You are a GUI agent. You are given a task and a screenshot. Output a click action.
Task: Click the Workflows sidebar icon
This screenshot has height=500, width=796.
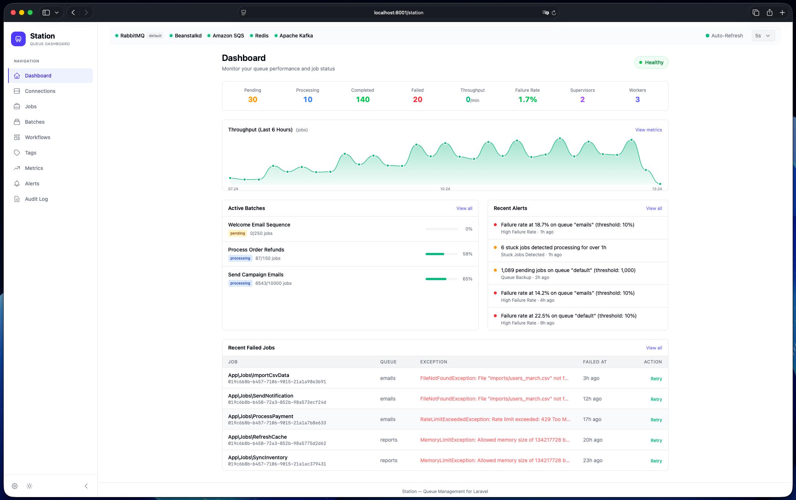17,137
